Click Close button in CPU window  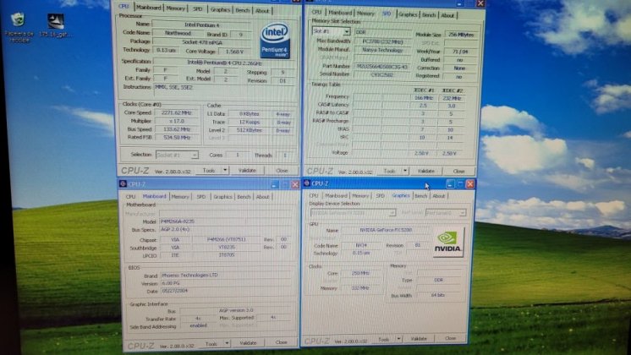282,171
